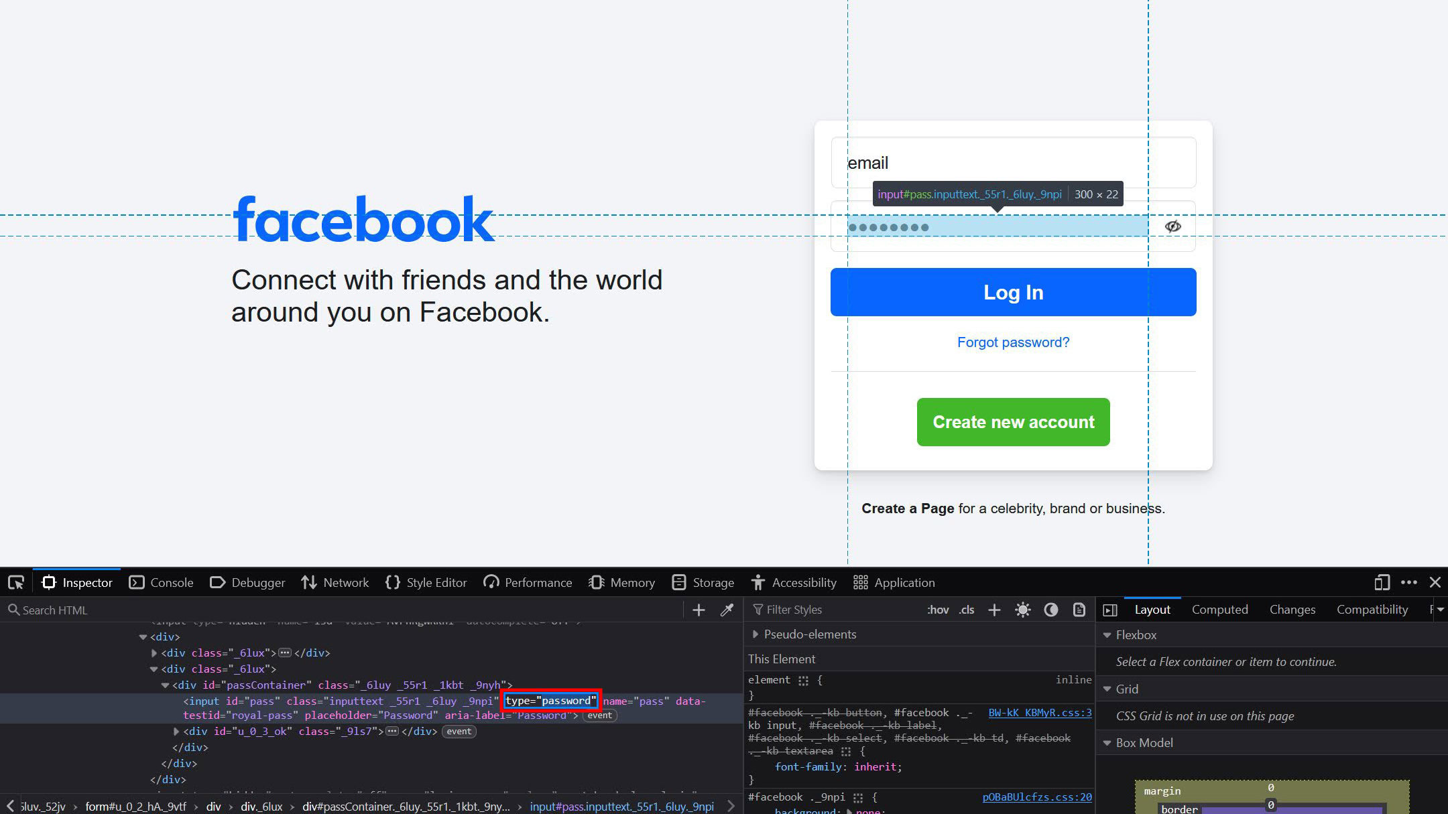Activate the element picker tool
The width and height of the screenshot is (1448, 814).
point(16,582)
